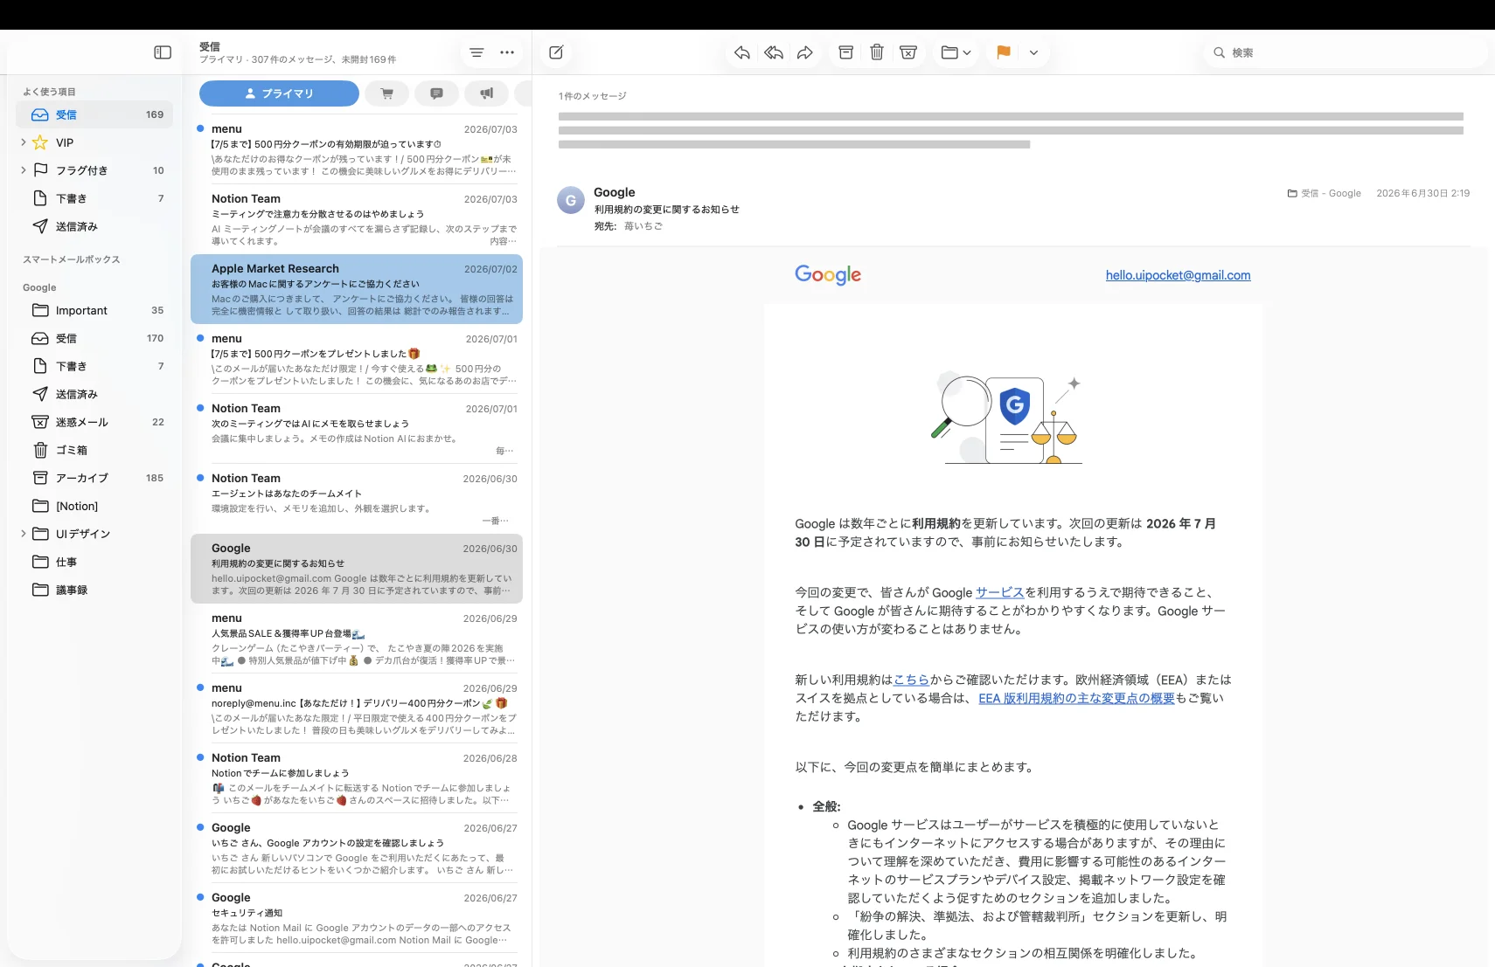The width and height of the screenshot is (1495, 967).
Task: Forward the selected message
Action: tap(805, 52)
